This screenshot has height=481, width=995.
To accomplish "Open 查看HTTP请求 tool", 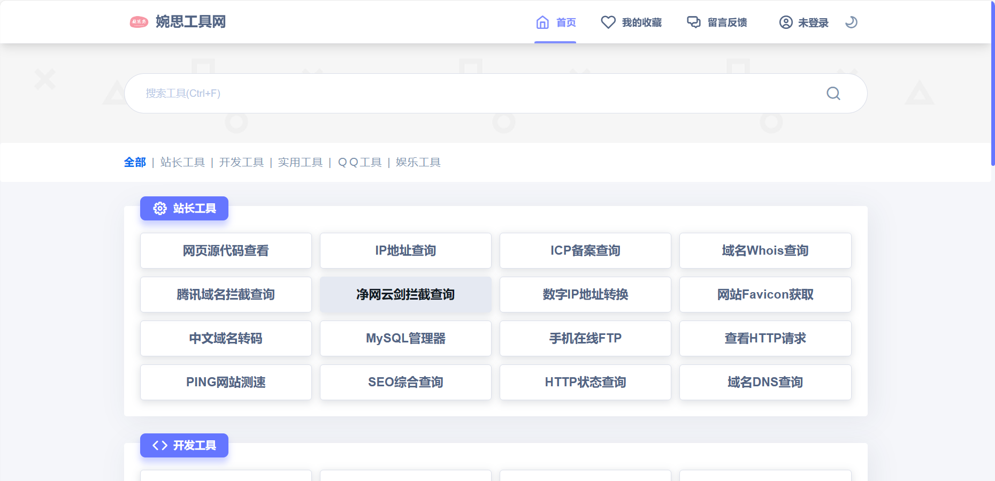I will [x=765, y=338].
